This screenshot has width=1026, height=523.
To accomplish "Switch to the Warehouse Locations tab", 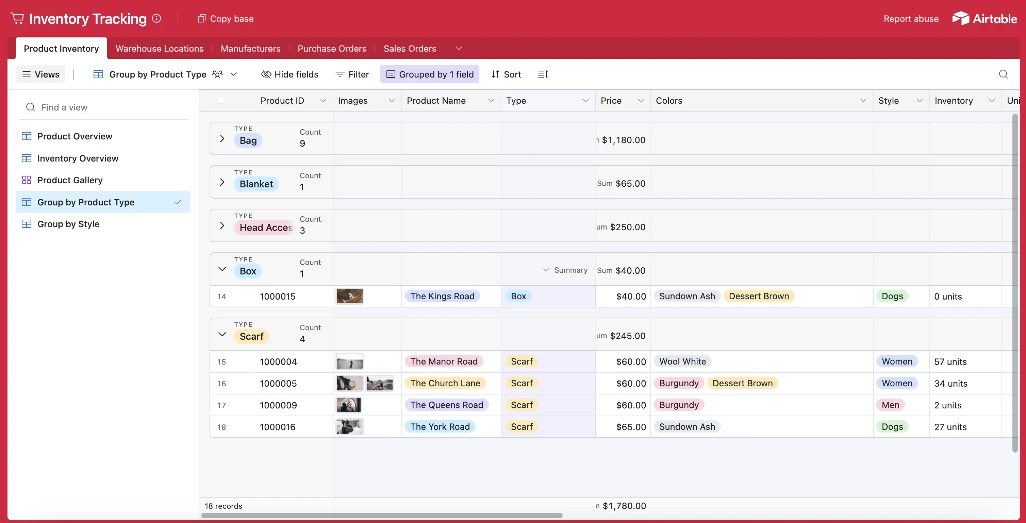I will click(x=159, y=49).
